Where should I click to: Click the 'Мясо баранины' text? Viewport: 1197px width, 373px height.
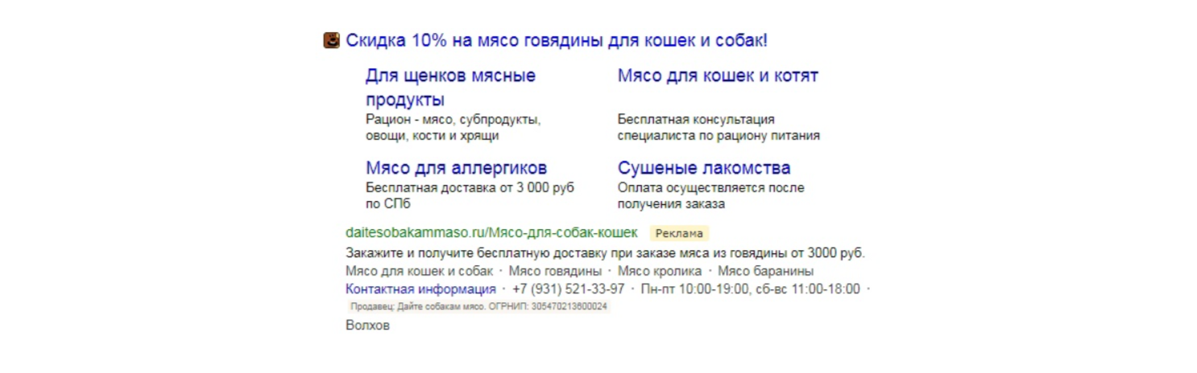[765, 271]
